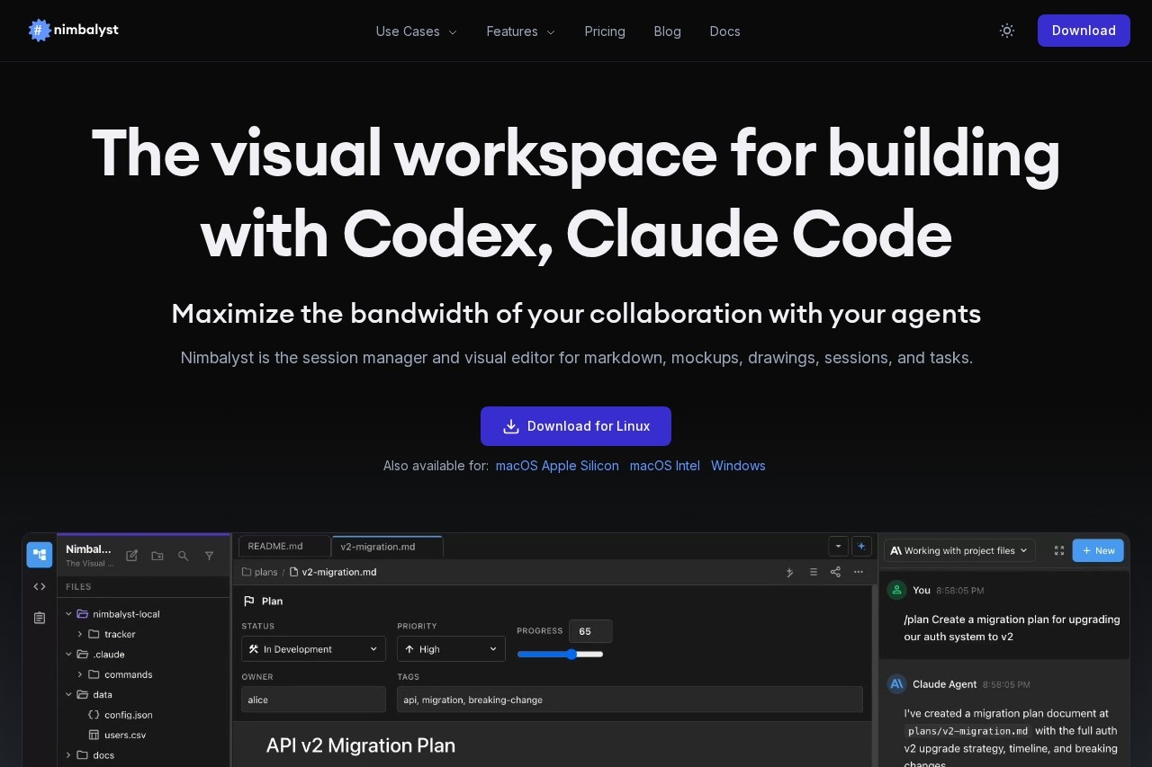The width and height of the screenshot is (1152, 767).
Task: Click the filter funnel icon in Files panel
Action: pyautogui.click(x=210, y=556)
